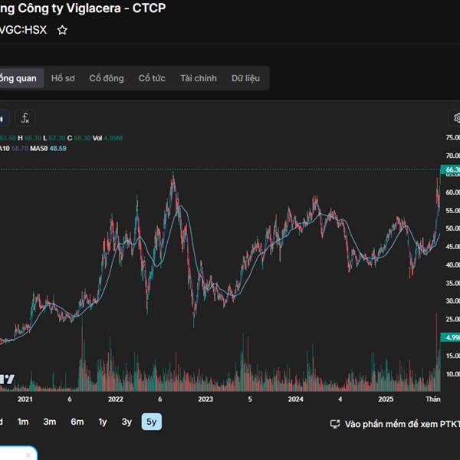Set chart range to 3m
Screen dimensions: 460x460
coord(50,422)
